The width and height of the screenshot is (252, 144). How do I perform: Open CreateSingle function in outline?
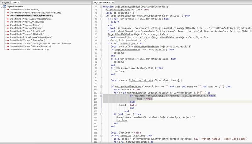click(x=40, y=43)
